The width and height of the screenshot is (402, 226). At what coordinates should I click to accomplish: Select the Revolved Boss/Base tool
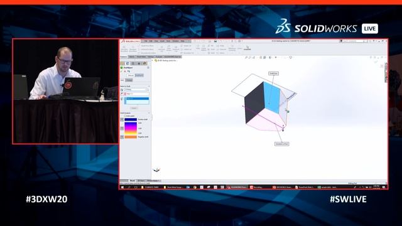[x=133, y=49]
